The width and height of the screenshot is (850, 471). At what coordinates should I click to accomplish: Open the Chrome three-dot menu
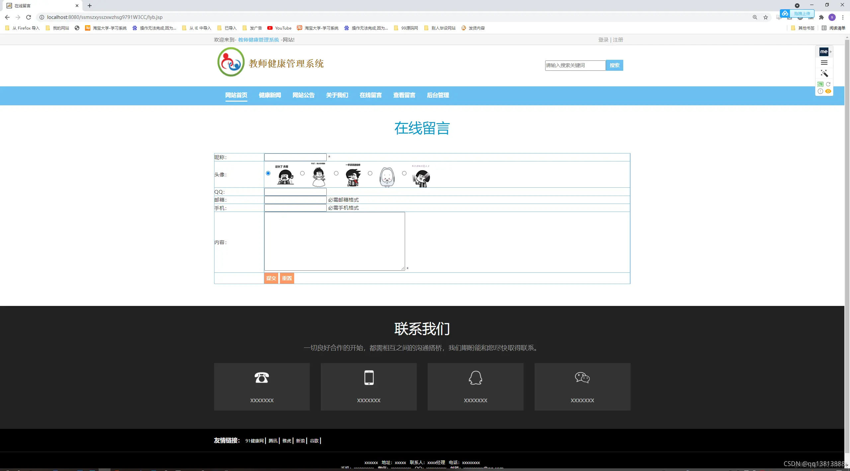coord(843,17)
